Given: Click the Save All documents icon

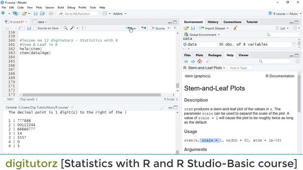Looking at the screenshot, I should tap(42, 14).
